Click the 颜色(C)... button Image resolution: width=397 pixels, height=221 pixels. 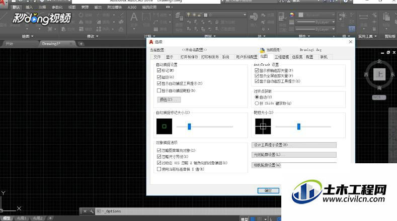point(169,99)
